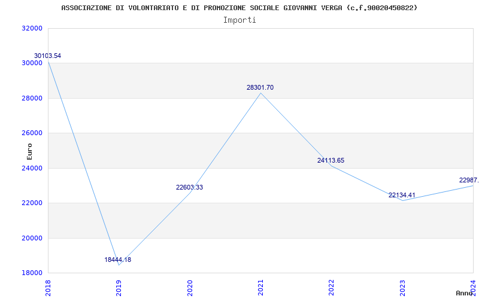
Task: Click the Importi chart subtitle
Action: [x=239, y=20]
